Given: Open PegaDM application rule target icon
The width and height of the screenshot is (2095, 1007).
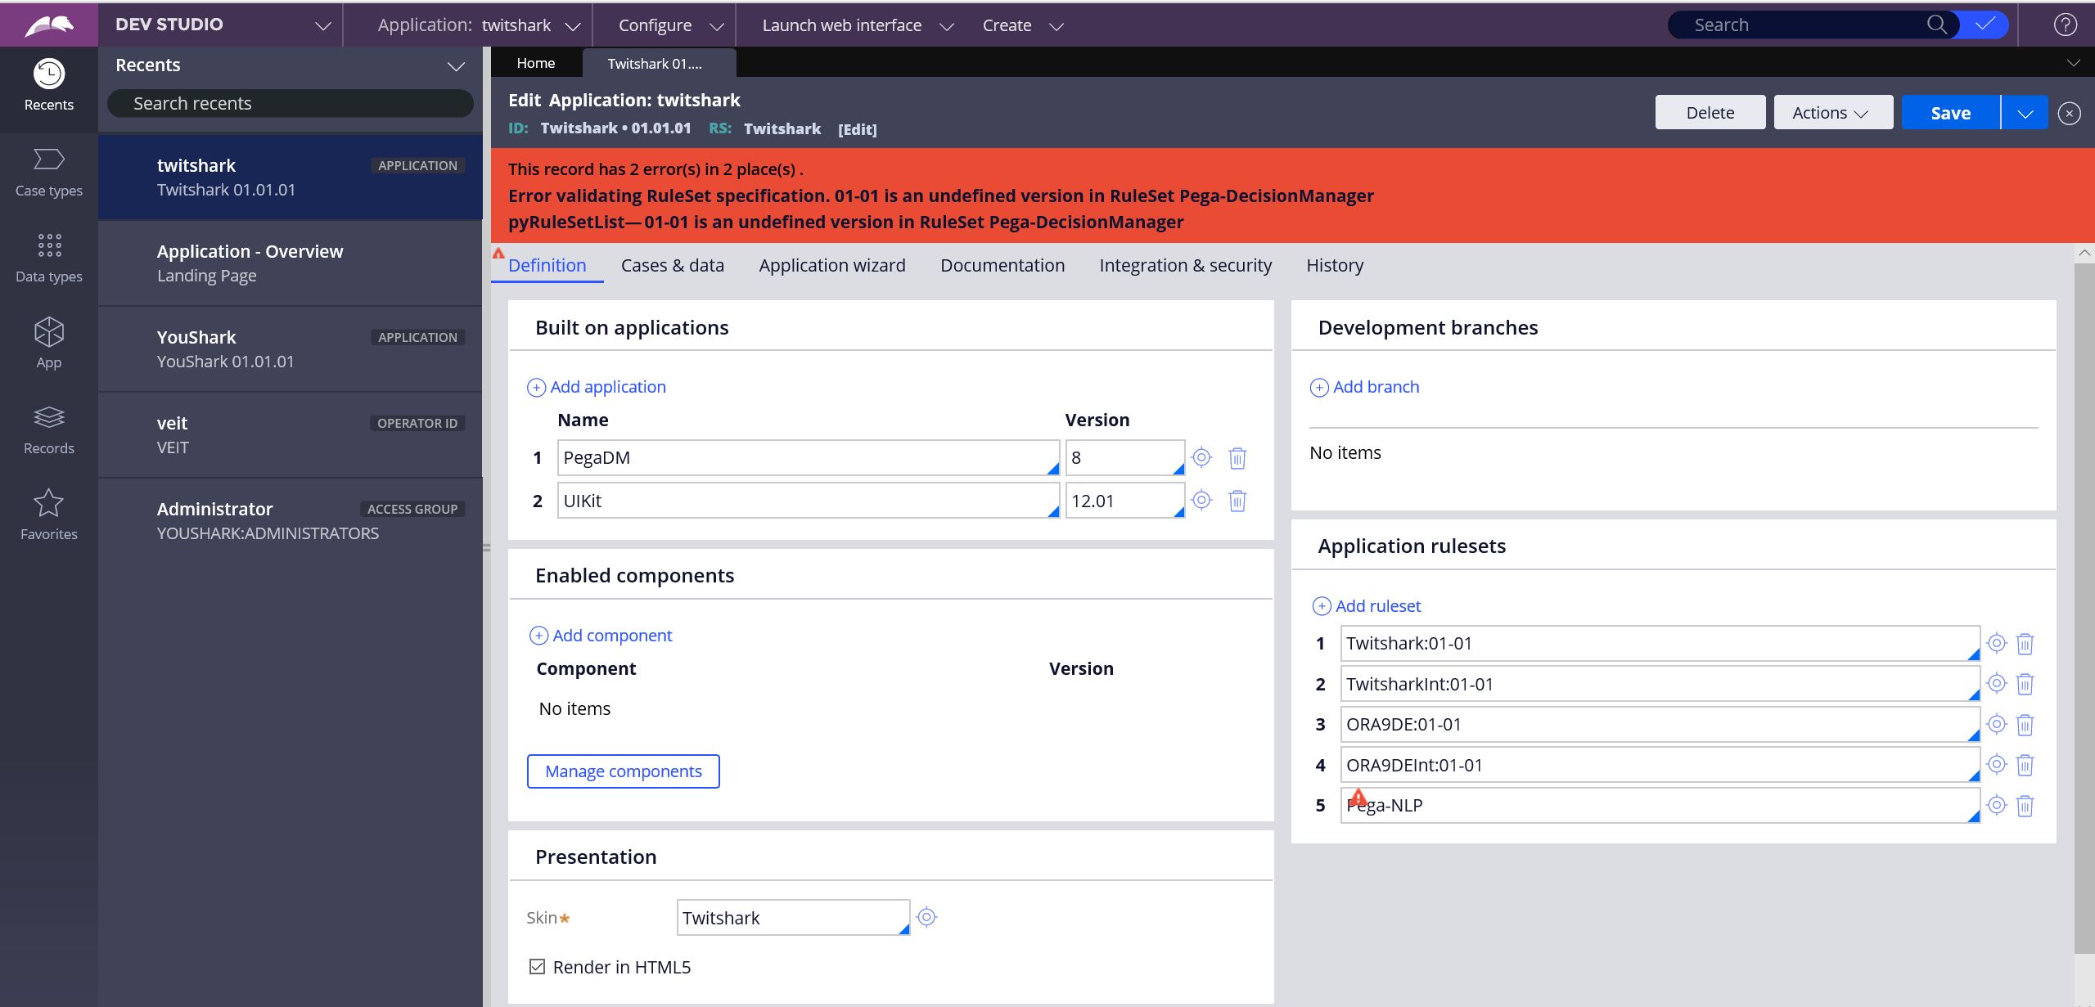Looking at the screenshot, I should [x=1201, y=457].
